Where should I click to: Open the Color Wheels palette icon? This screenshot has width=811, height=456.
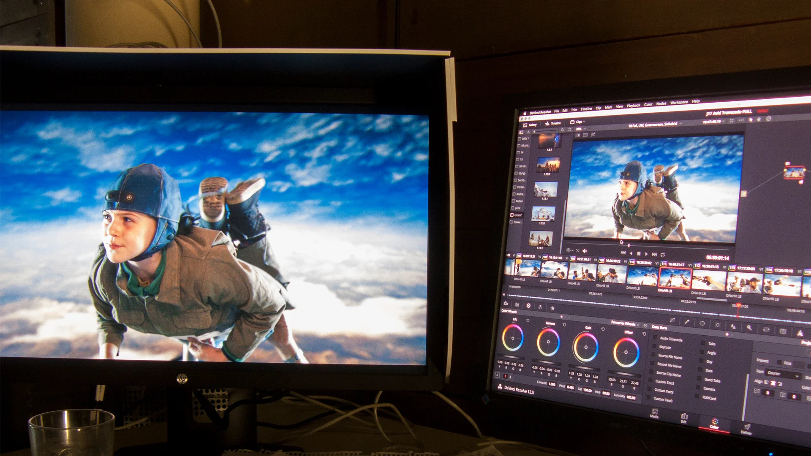tap(528, 306)
